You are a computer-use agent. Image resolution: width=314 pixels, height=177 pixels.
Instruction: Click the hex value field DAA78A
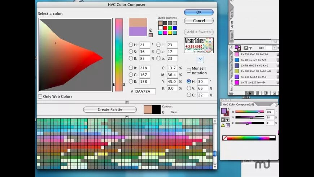coord(145,91)
